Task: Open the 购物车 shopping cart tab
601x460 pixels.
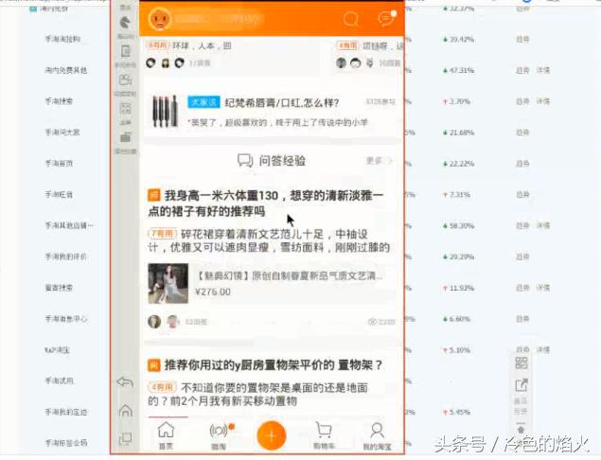Action: tap(324, 435)
